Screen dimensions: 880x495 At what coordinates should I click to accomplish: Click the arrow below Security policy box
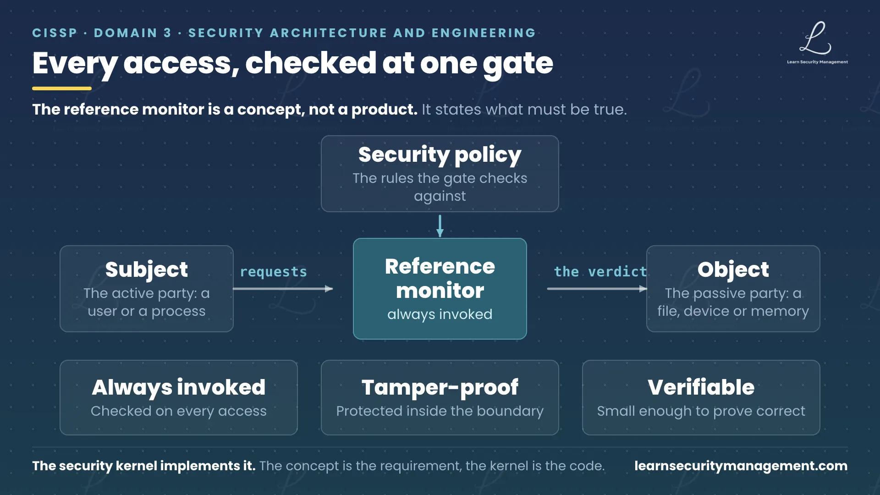click(x=440, y=225)
